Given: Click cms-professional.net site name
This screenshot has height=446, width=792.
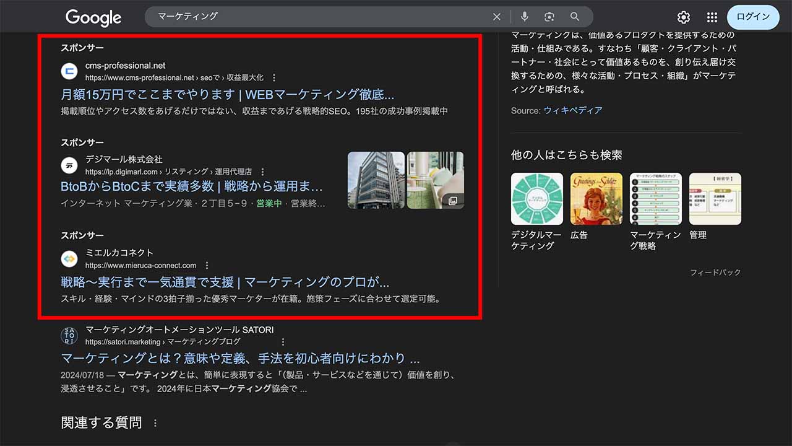Looking at the screenshot, I should 126,66.
